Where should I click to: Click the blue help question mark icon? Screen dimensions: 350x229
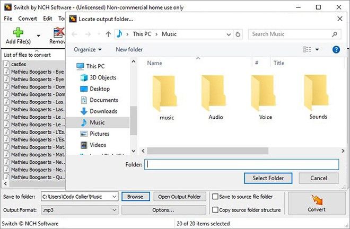tap(336, 49)
